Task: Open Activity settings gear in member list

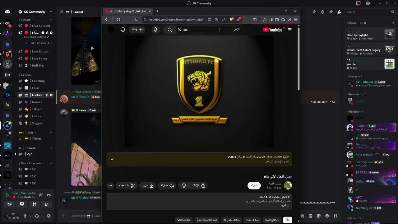Action: tap(365, 23)
